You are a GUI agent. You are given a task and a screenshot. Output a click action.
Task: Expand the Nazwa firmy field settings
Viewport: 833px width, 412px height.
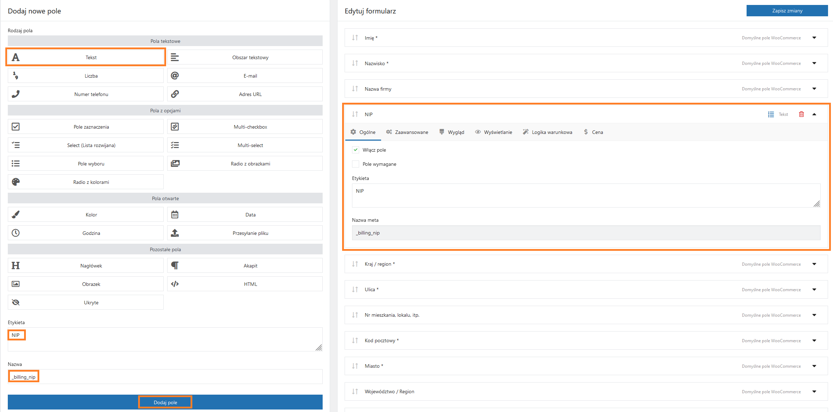click(814, 89)
